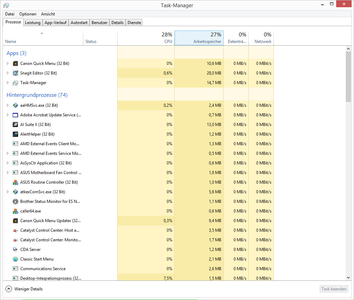354x300 pixels.
Task: Sort by the Datenträger column header
Action: [x=236, y=38]
